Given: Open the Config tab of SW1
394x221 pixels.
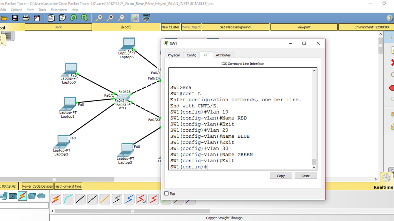Looking at the screenshot, I should pyautogui.click(x=192, y=55).
